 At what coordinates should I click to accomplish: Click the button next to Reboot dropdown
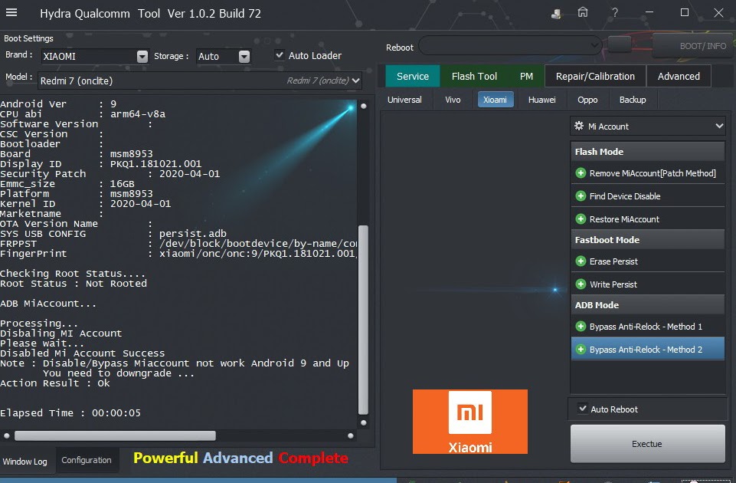(x=620, y=44)
